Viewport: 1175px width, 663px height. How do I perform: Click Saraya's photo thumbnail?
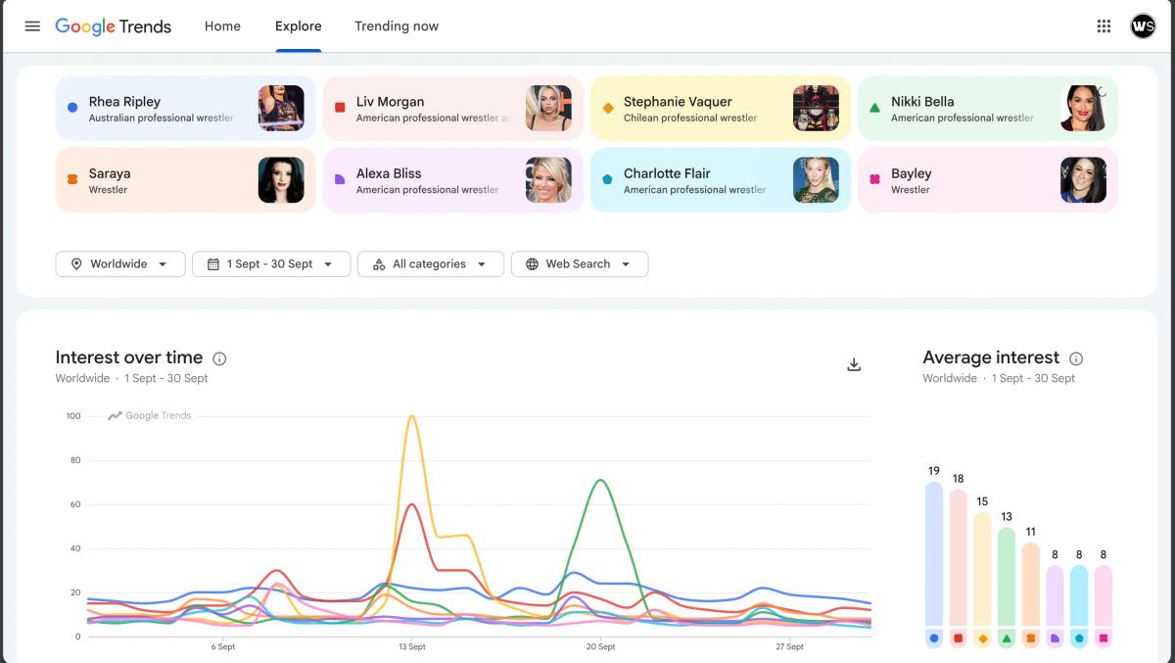281,180
